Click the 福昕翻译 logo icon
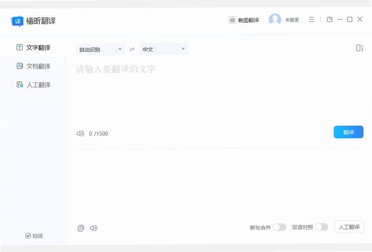The image size is (372, 252). coord(17,21)
